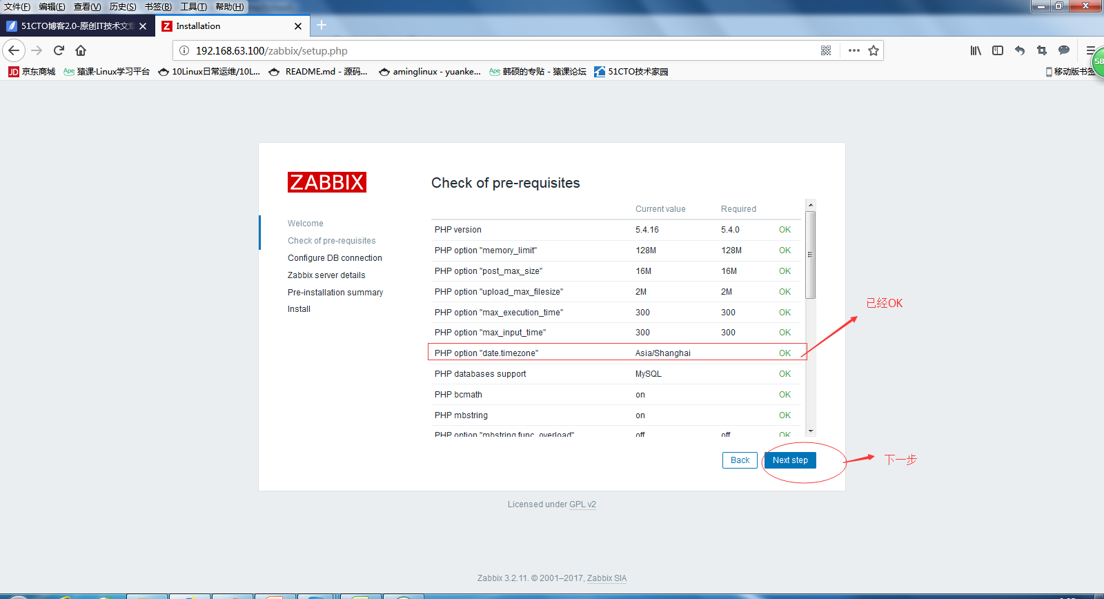
Task: Click the PHP bcmath row label
Action: 458,395
